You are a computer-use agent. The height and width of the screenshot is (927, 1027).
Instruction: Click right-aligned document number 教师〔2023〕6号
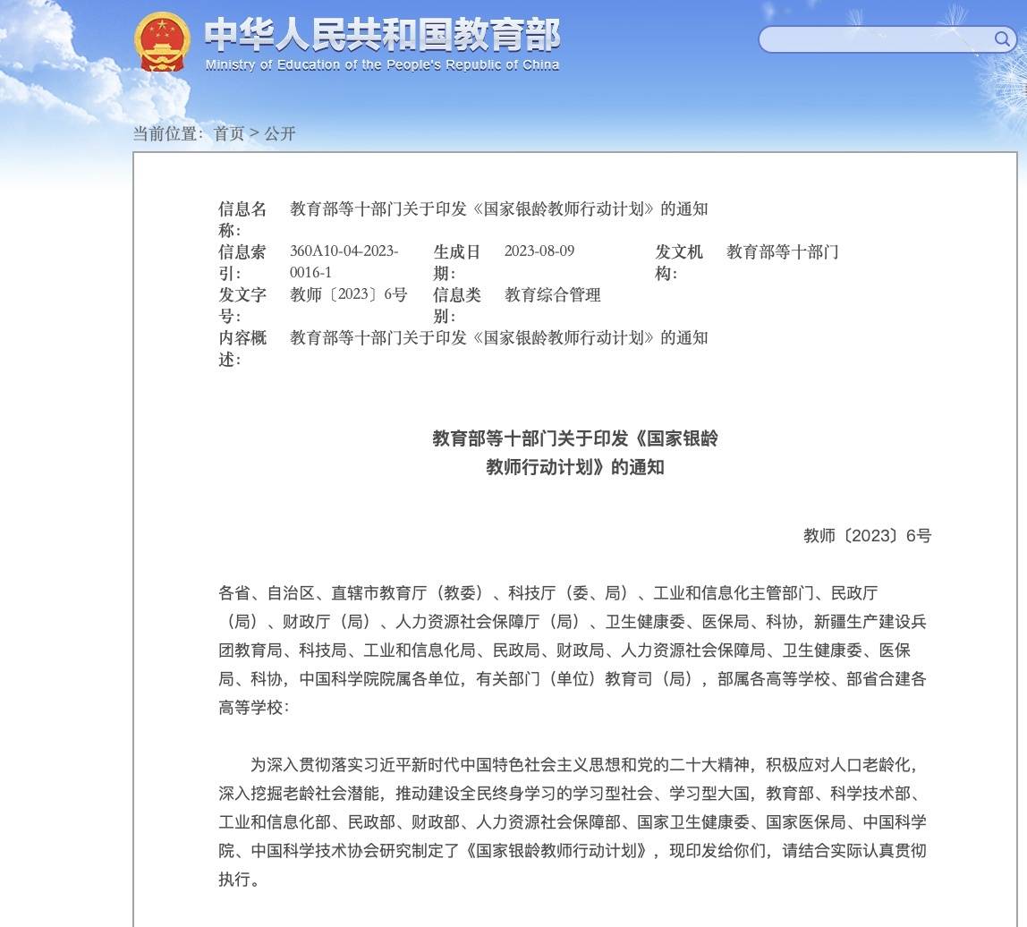pos(867,536)
